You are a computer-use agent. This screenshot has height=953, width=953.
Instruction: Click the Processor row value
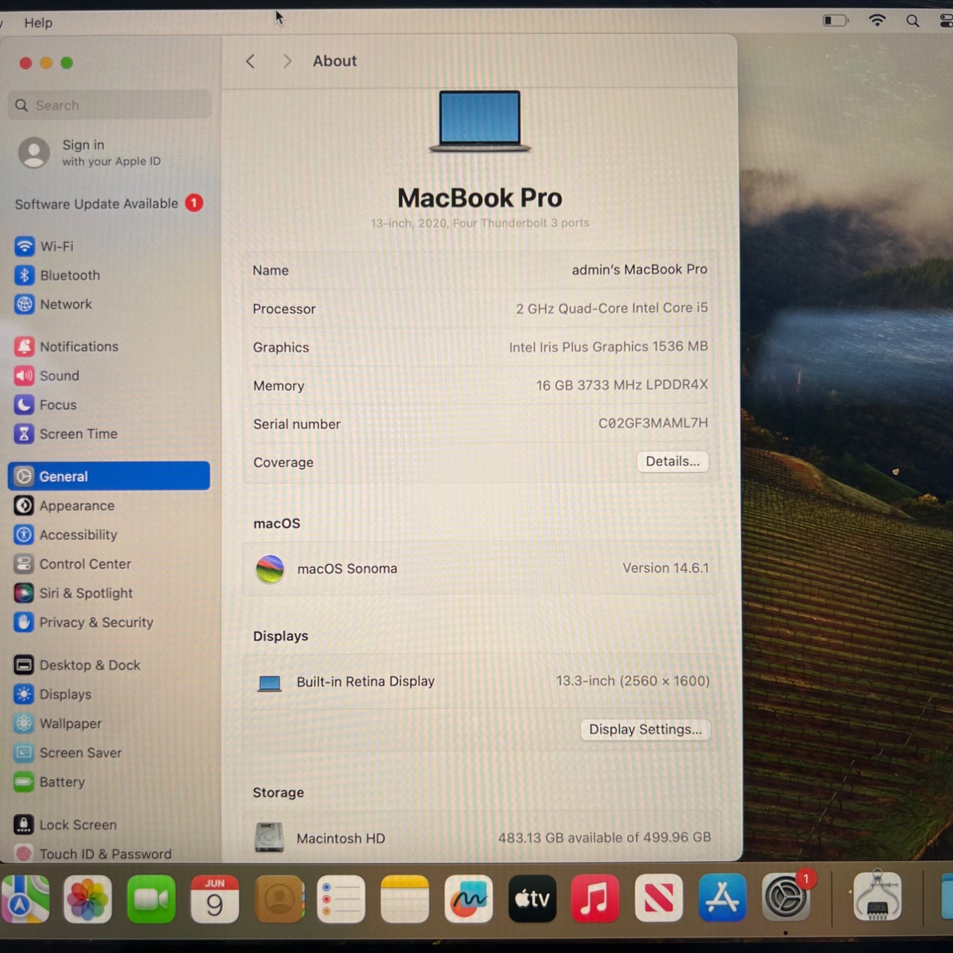pyautogui.click(x=612, y=308)
